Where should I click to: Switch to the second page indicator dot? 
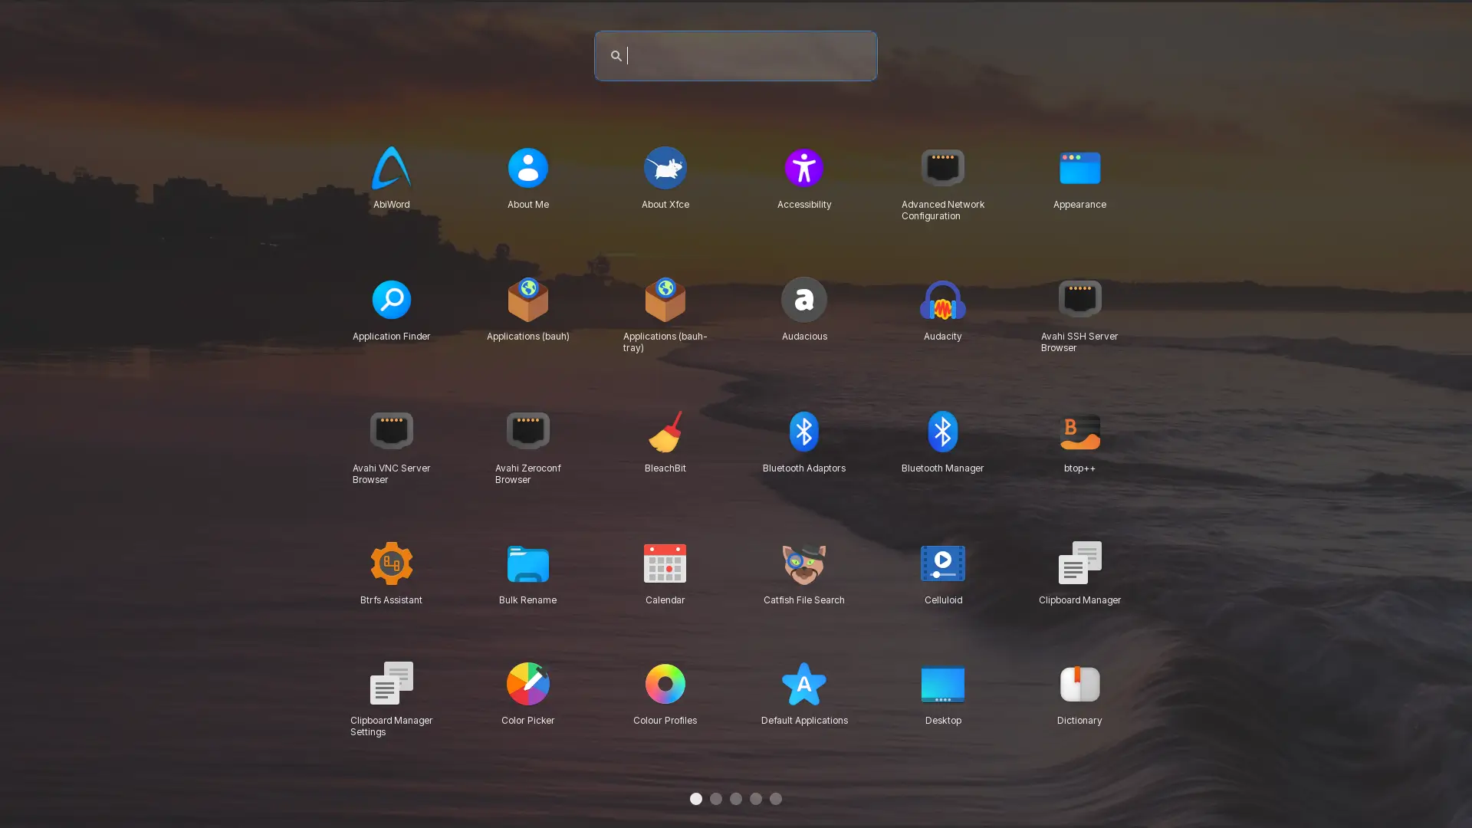point(715,799)
